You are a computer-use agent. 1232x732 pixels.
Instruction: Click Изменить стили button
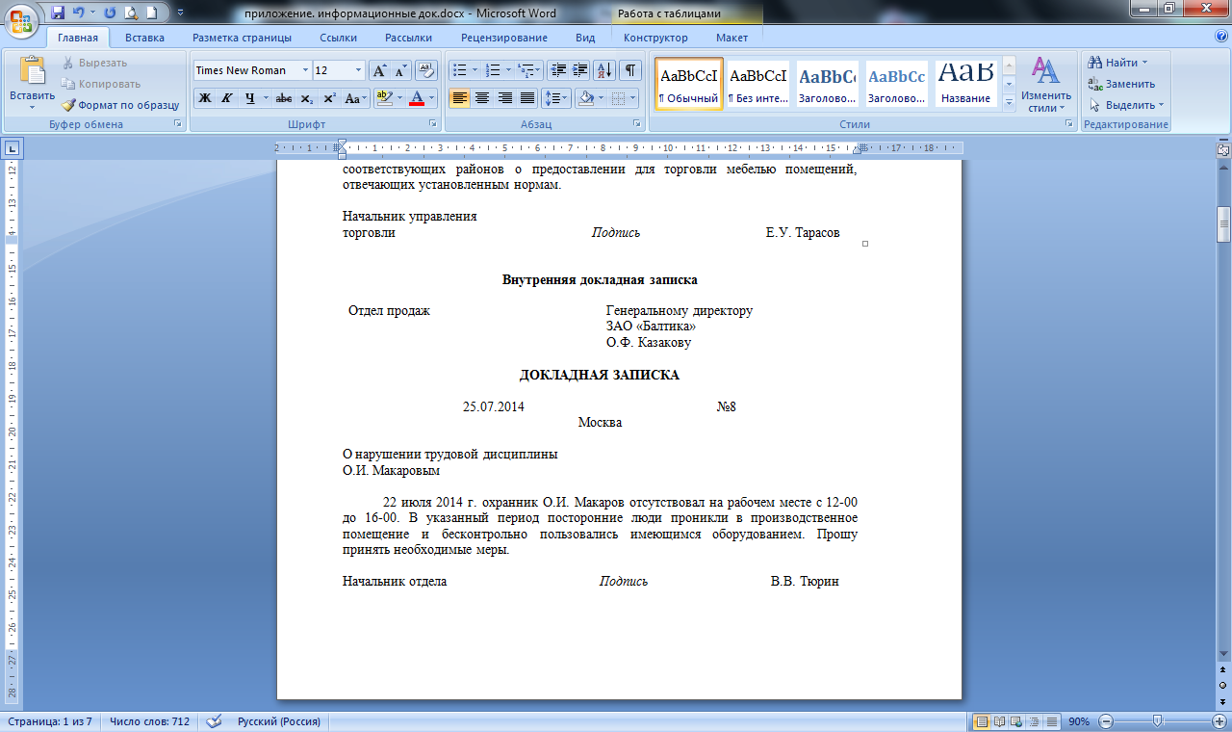click(x=1046, y=85)
